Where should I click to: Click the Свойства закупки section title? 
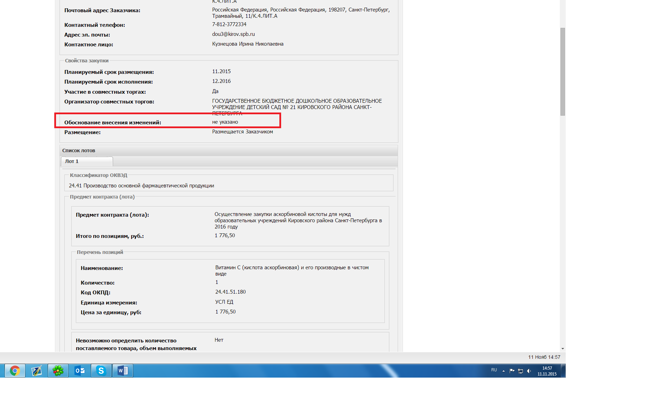pyautogui.click(x=87, y=61)
